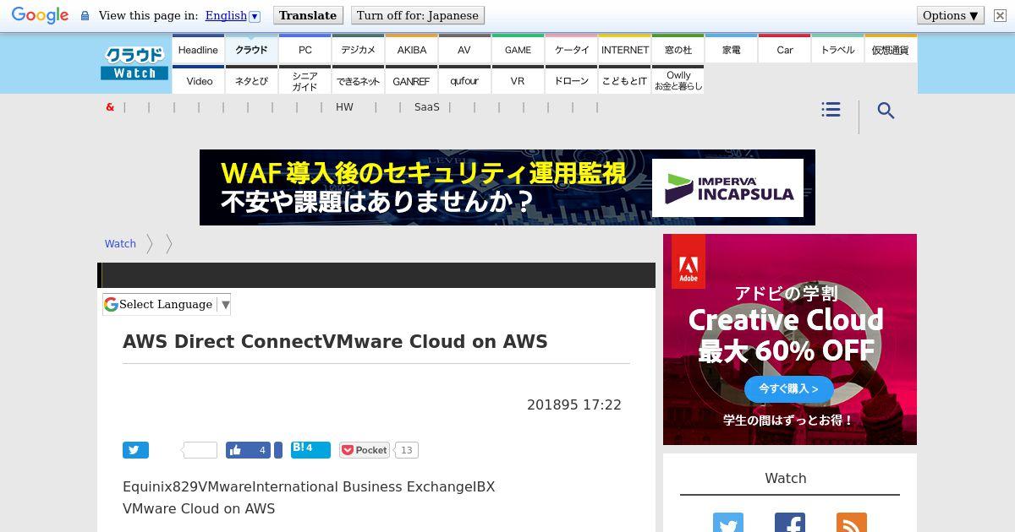Click the Pocket count of 13
The width and height of the screenshot is (1015, 532).
[x=406, y=450]
